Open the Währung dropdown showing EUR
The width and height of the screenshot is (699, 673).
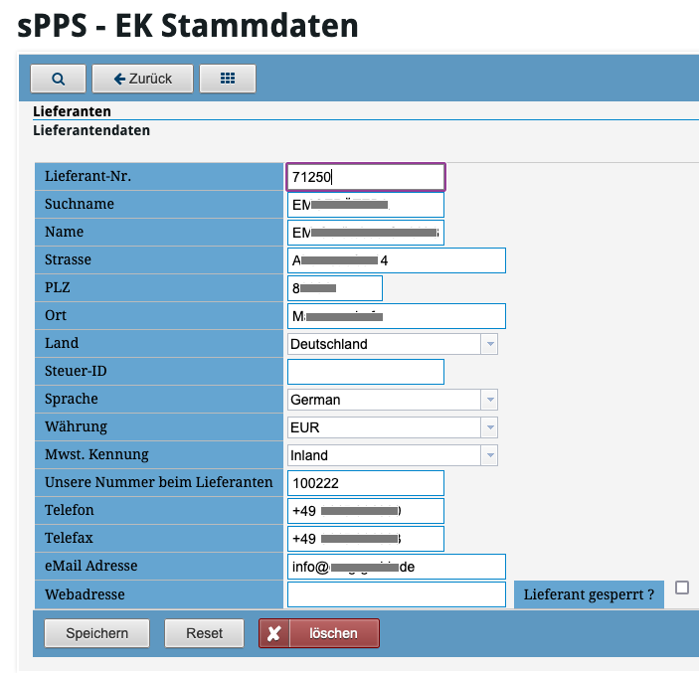(x=392, y=427)
